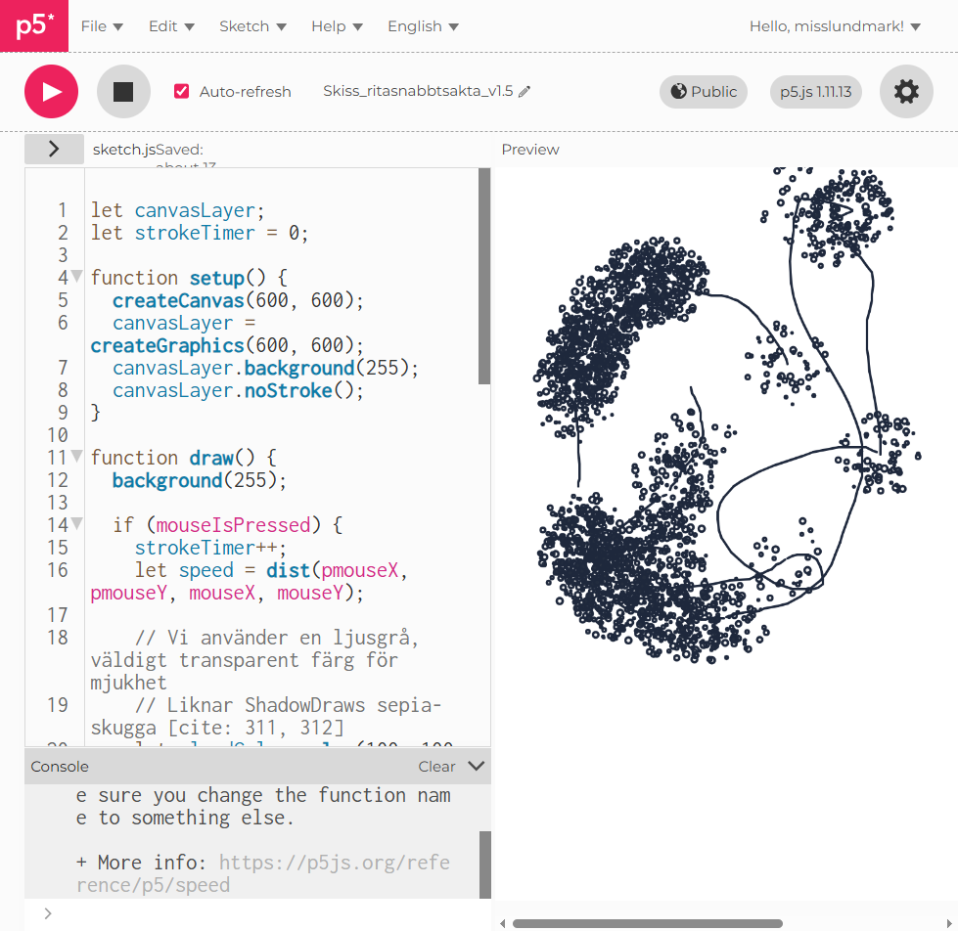Click the preview horizontal scrollbar thumb

point(648,923)
